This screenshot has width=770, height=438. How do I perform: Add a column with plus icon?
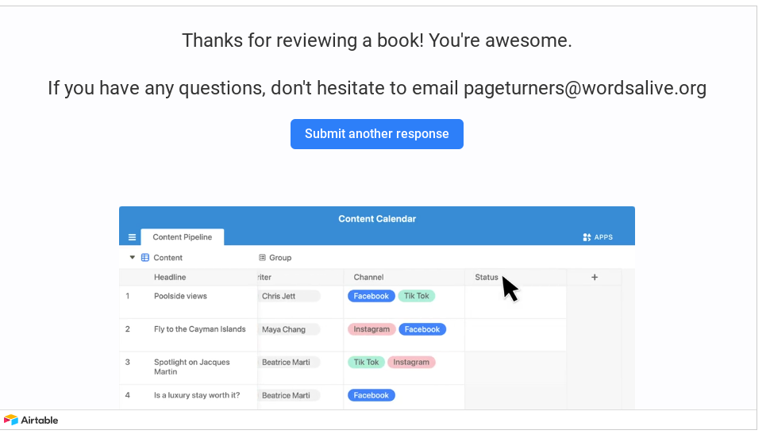[595, 278]
